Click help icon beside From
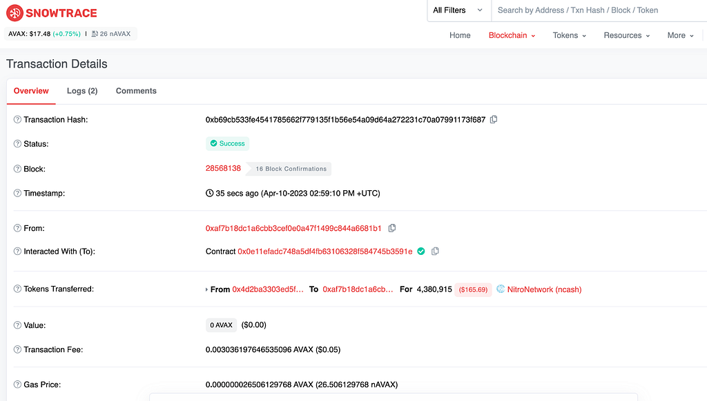Image resolution: width=707 pixels, height=401 pixels. pyautogui.click(x=17, y=228)
